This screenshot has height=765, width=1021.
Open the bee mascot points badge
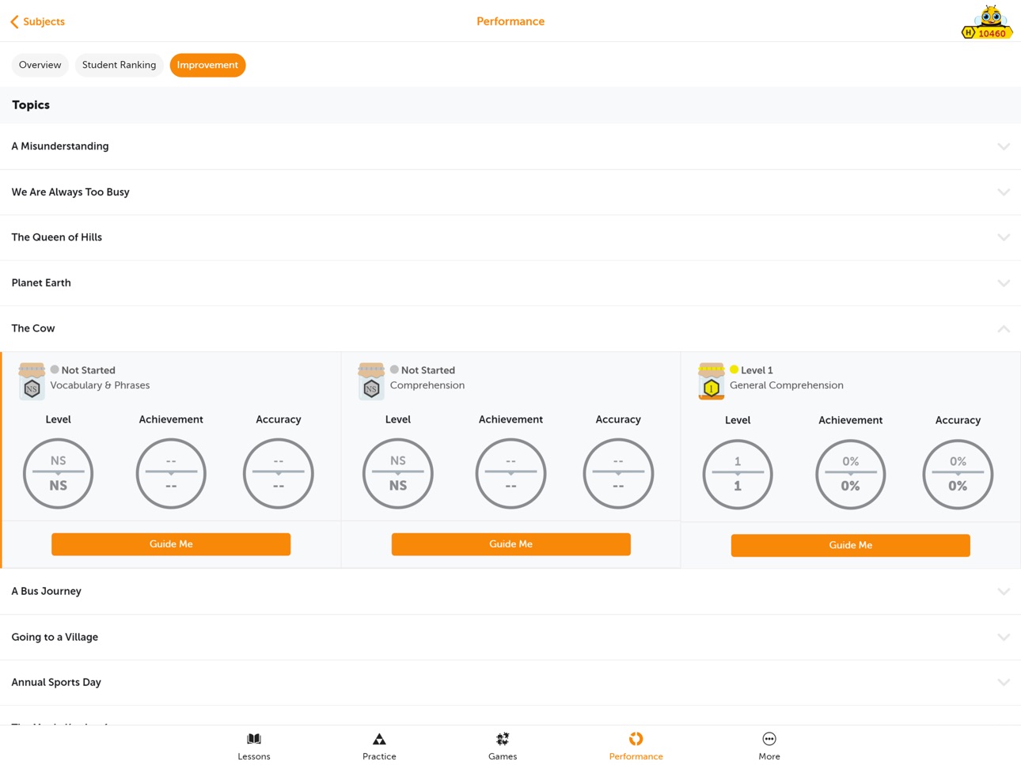pyautogui.click(x=987, y=22)
